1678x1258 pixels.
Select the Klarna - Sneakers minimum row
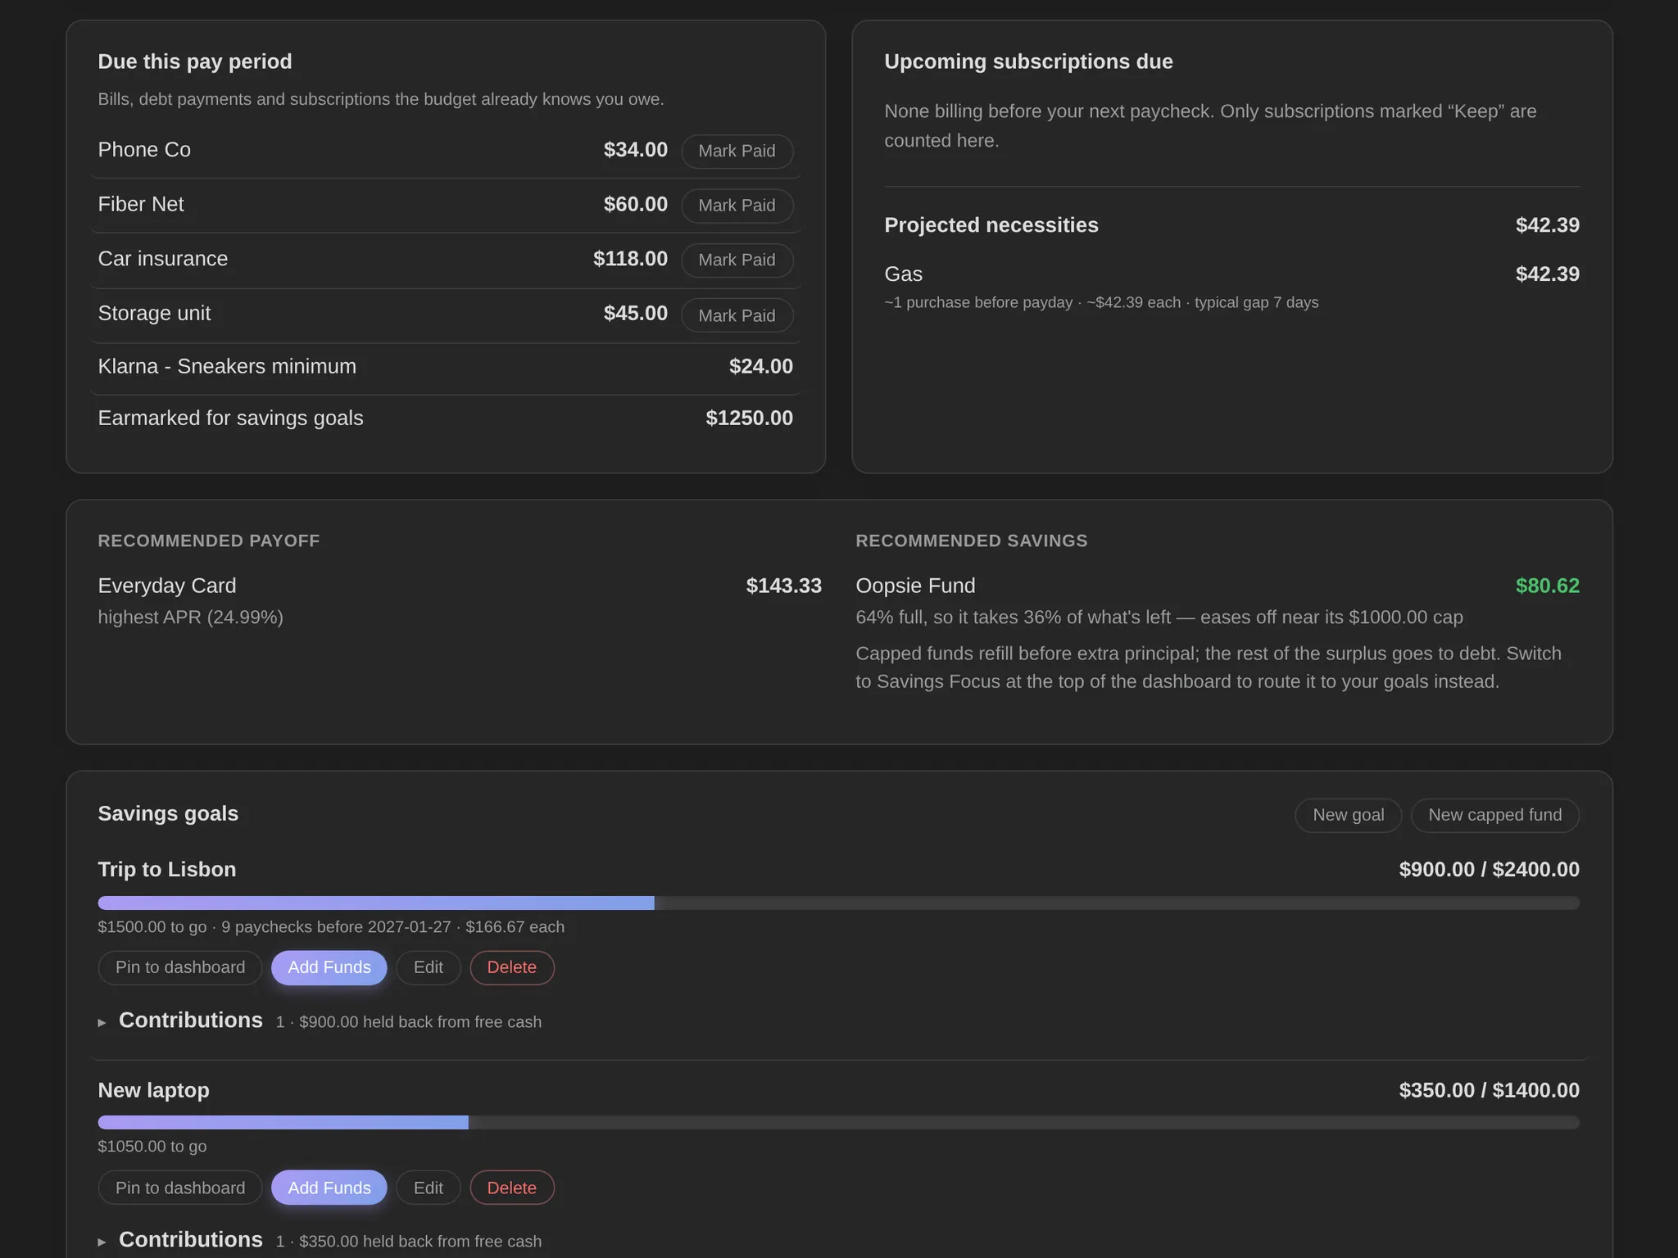[x=446, y=367]
